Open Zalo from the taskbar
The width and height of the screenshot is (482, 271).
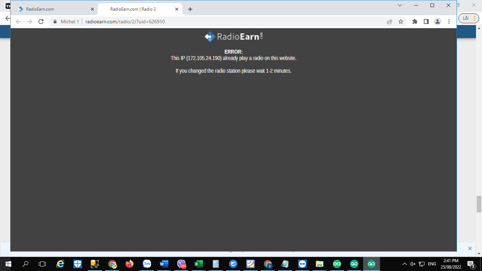[147, 264]
